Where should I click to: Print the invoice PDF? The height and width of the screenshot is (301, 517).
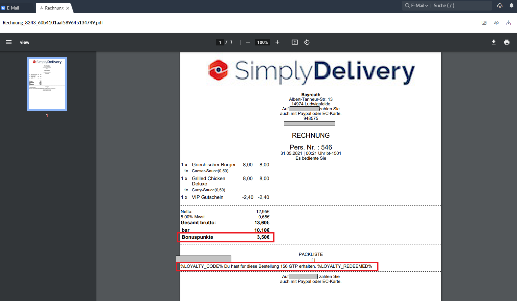[507, 42]
